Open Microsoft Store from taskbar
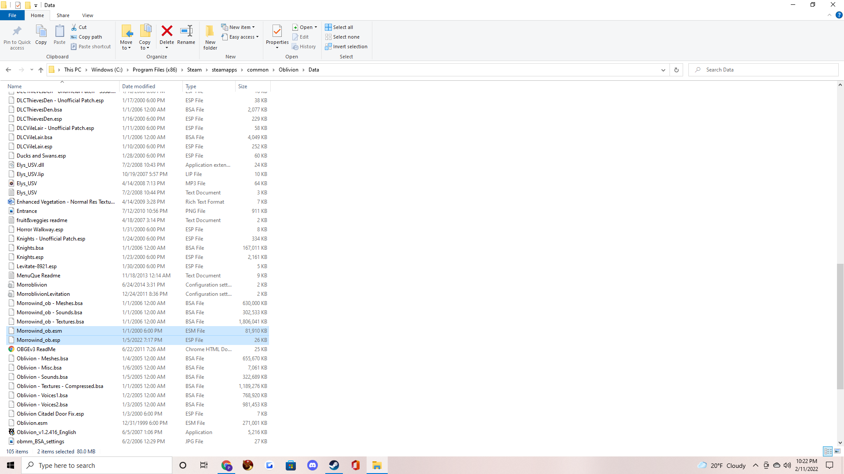 click(291, 465)
